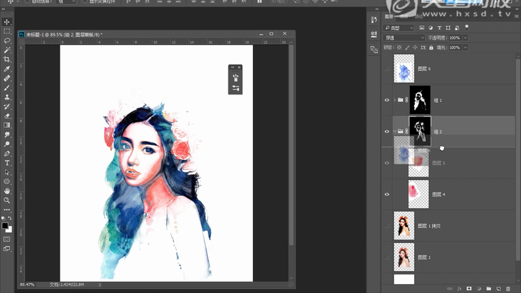This screenshot has height=293, width=521.
Task: Select the Crop tool
Action: click(x=7, y=60)
